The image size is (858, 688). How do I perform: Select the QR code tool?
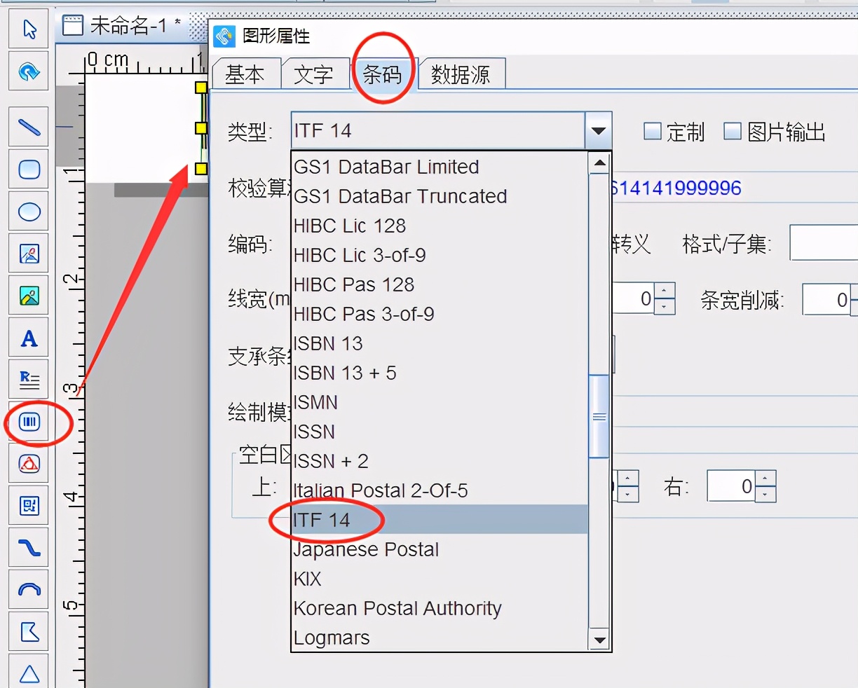click(29, 506)
